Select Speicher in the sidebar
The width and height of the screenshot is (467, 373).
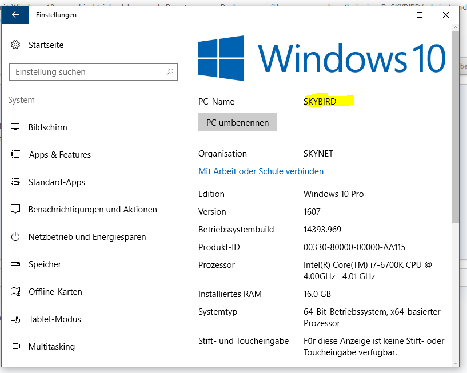[x=45, y=264]
